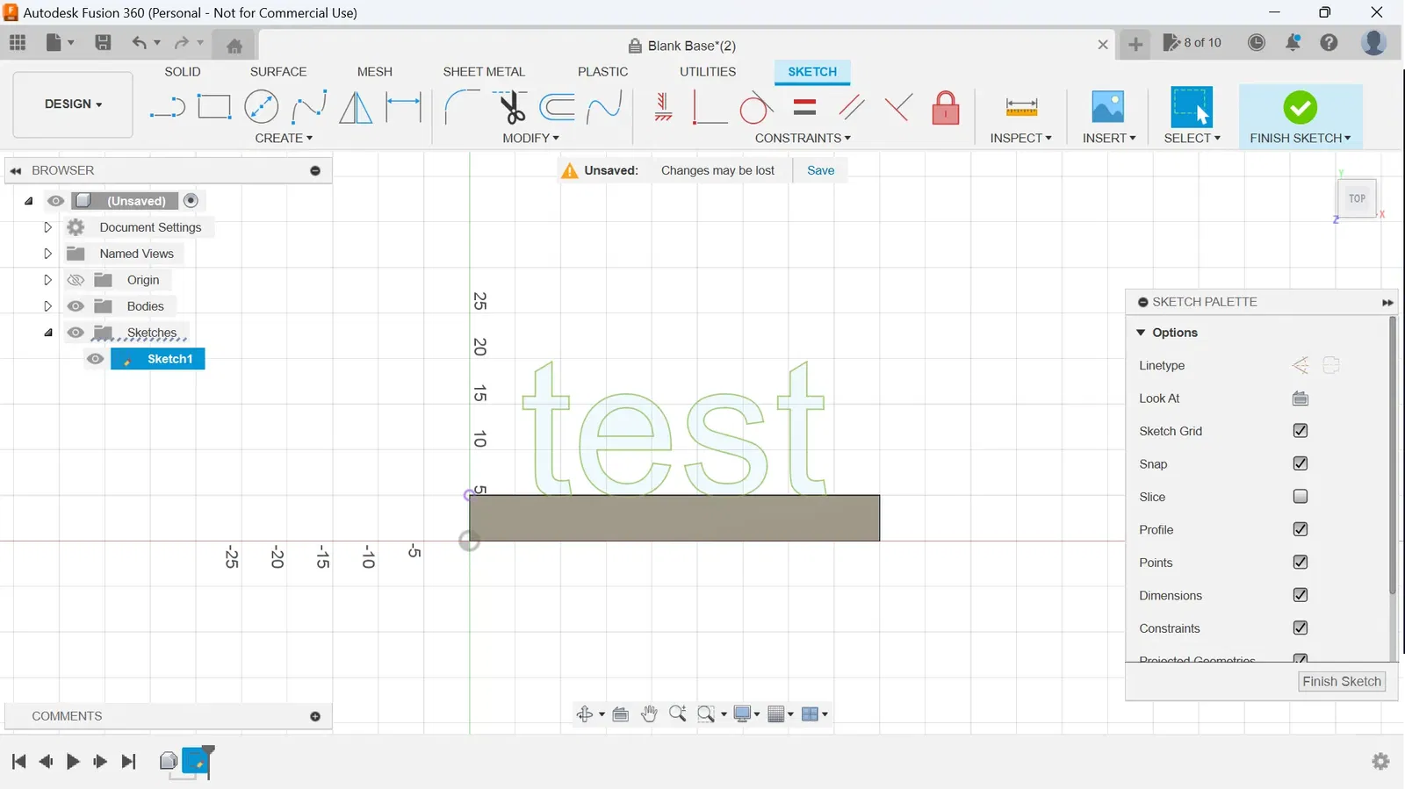Toggle the Points checkbox
The image size is (1405, 789).
pos(1301,562)
